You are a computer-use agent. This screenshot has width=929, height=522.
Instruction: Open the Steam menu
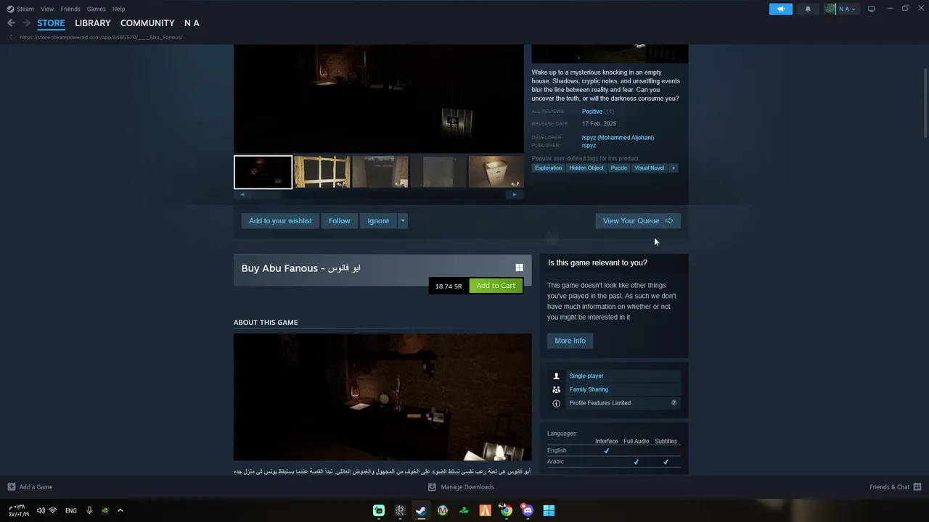click(25, 9)
